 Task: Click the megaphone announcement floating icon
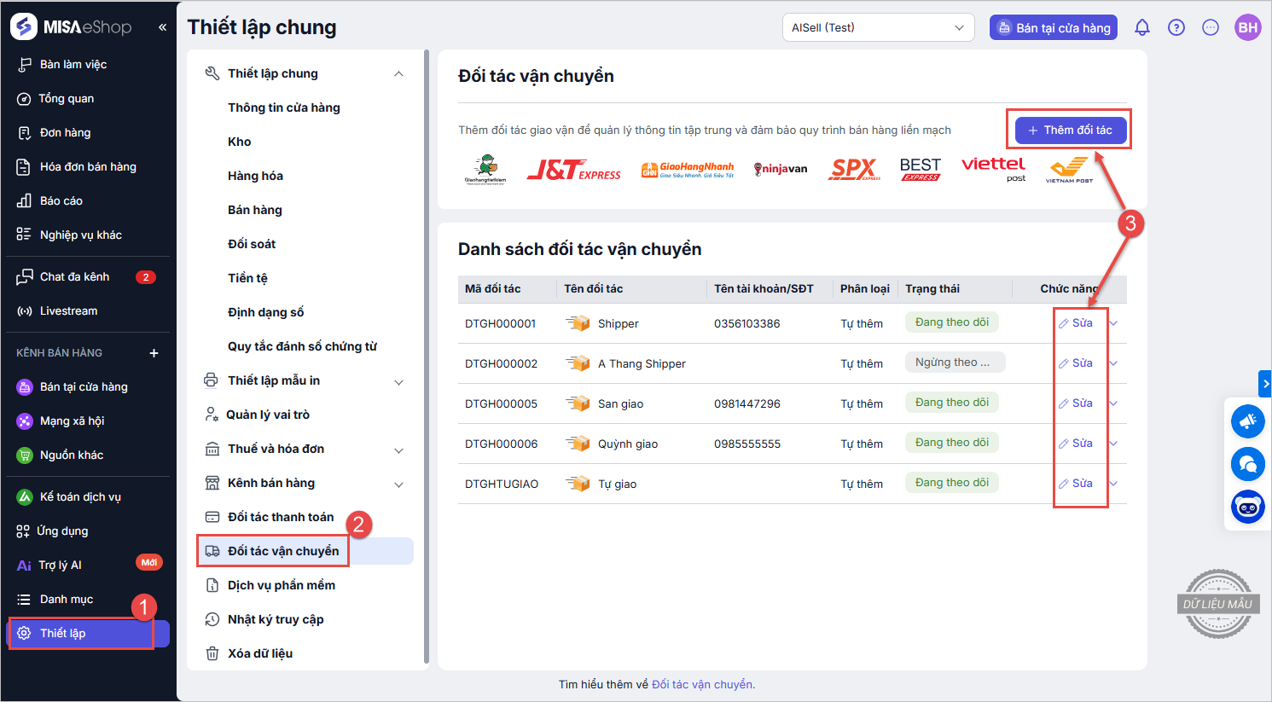click(1247, 421)
